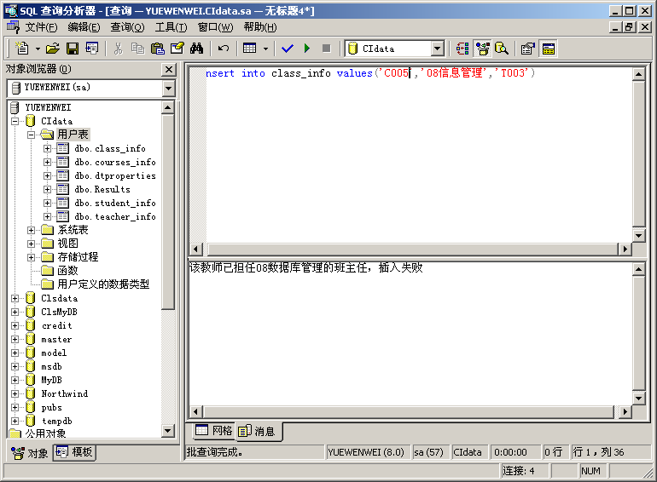The width and height of the screenshot is (657, 482).
Task: Select the Northwind database
Action: [x=65, y=393]
